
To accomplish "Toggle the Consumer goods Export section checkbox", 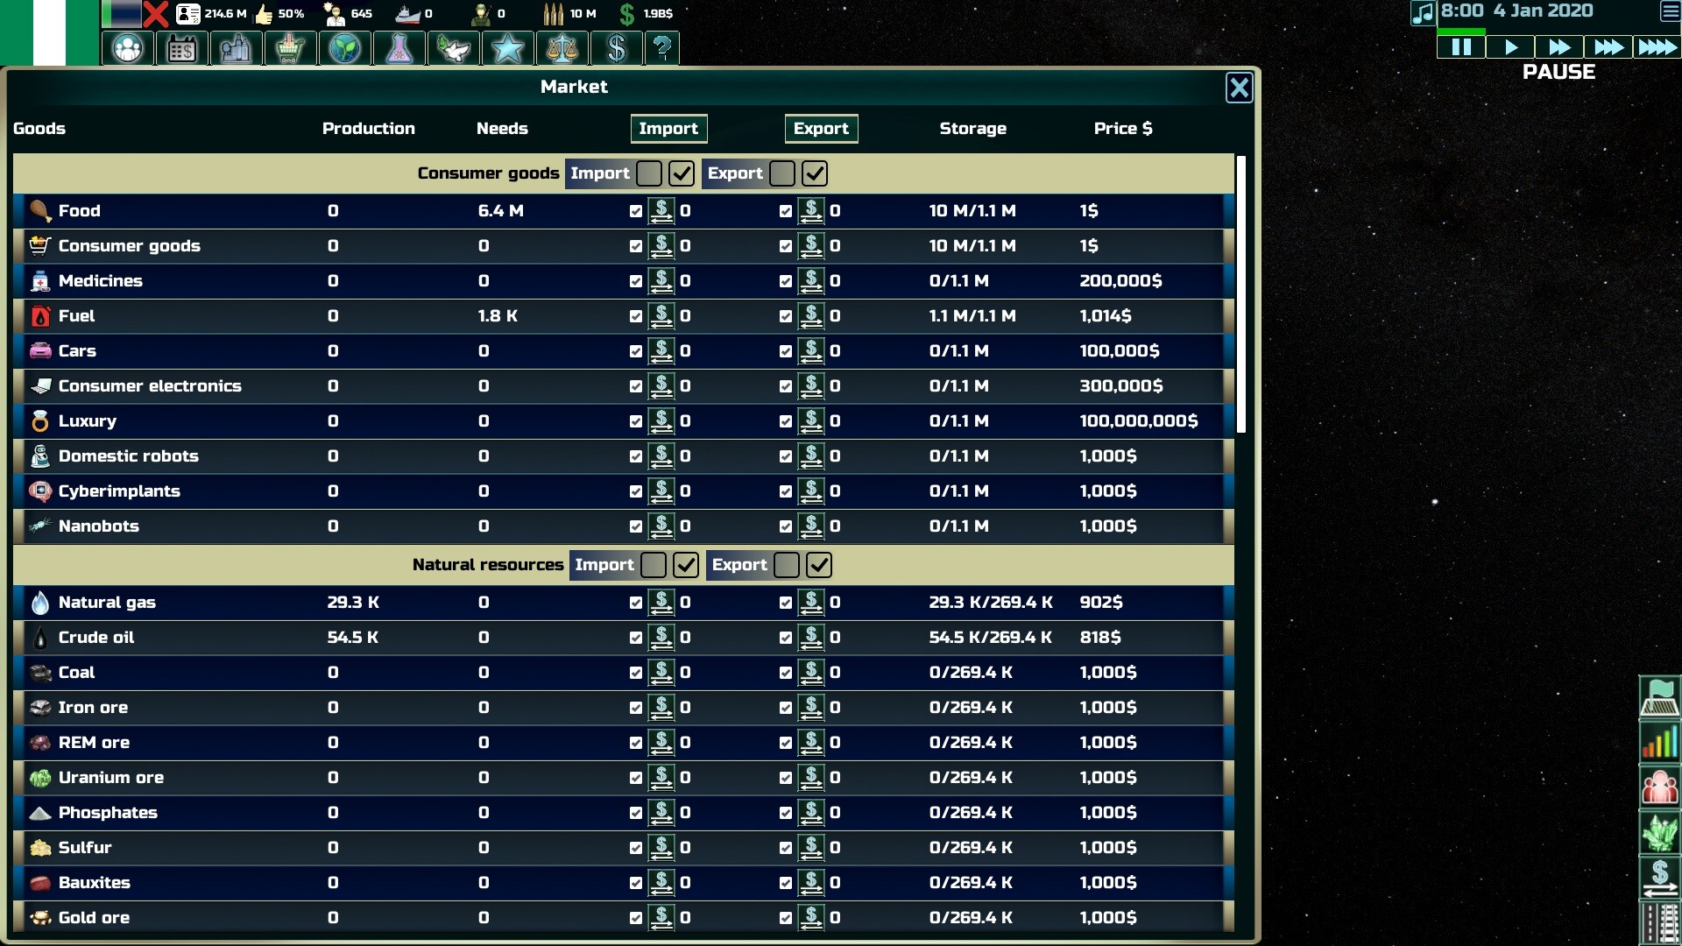I will tap(815, 173).
